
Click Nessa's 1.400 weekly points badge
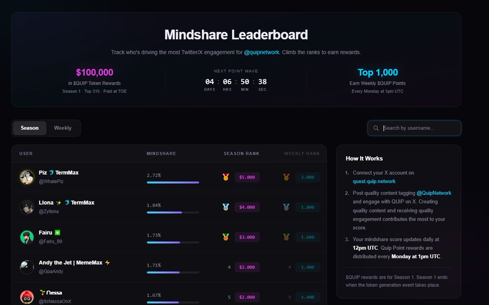coord(308,297)
